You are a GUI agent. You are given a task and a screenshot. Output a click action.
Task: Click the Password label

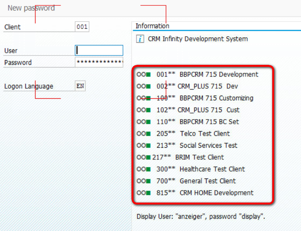coord(18,62)
